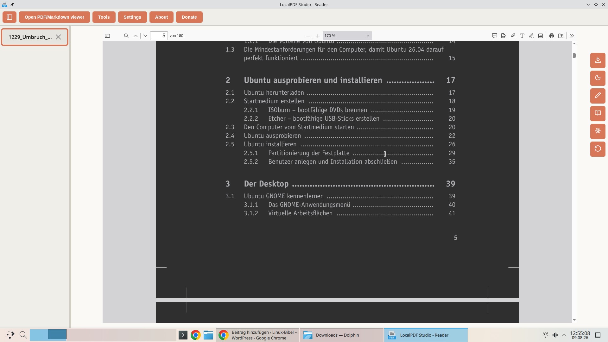Screen dimensions: 608x342
Task: Open the find-in-document search
Action: coord(126,36)
